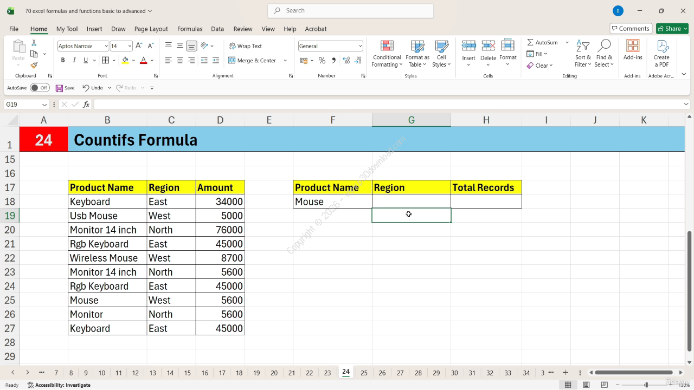The width and height of the screenshot is (694, 390).
Task: Open the Formulas ribbon tab
Action: (190, 29)
